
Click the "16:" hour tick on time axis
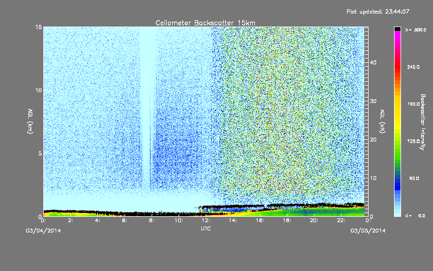point(260,221)
